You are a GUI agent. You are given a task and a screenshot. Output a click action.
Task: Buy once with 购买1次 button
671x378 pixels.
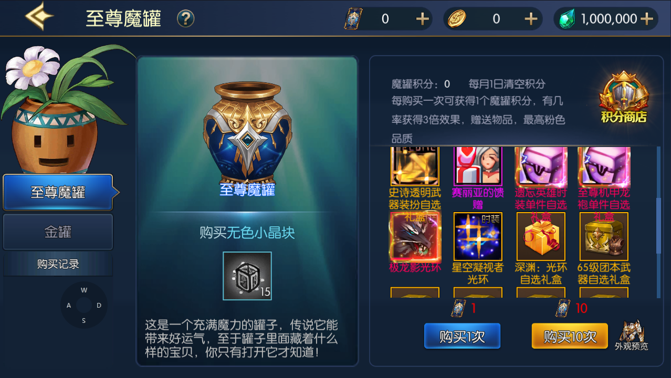[x=462, y=336]
